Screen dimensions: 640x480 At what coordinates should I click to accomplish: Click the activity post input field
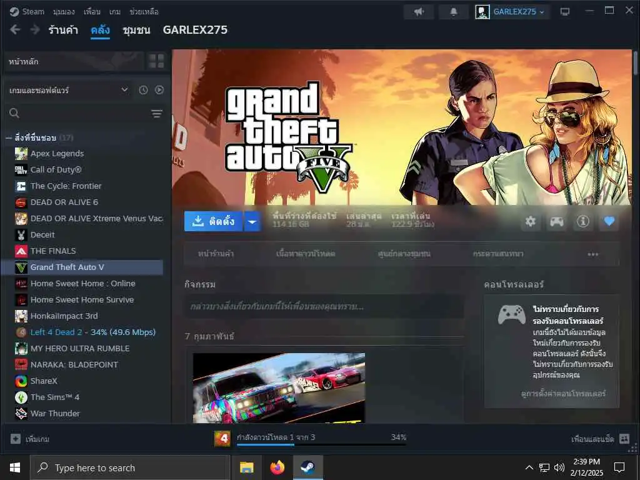point(324,306)
